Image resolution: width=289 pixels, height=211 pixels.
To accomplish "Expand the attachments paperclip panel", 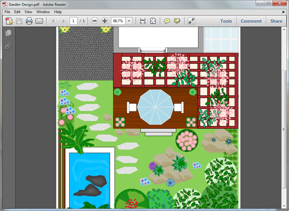I will point(8,46).
